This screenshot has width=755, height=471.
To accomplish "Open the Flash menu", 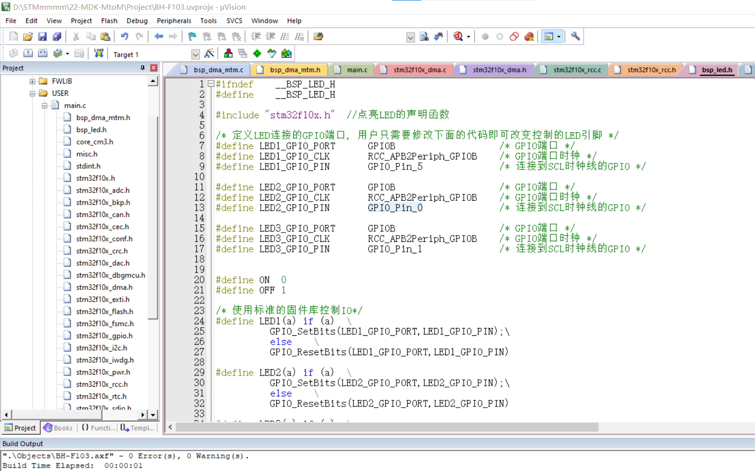I will click(x=109, y=21).
